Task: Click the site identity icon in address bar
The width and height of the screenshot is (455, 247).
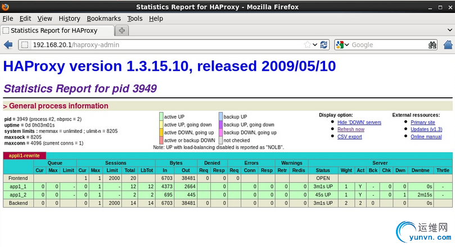Action: (25, 44)
